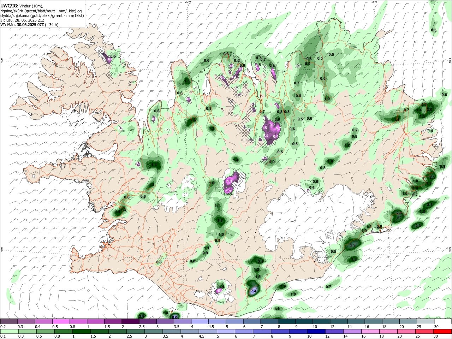Viewport: 452px width, 339px height.
Task: Click the '7.4' precipitation value on the map
Action: (253, 291)
